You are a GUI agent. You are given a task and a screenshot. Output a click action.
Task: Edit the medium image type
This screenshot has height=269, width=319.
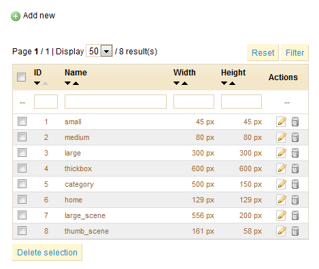tap(281, 137)
